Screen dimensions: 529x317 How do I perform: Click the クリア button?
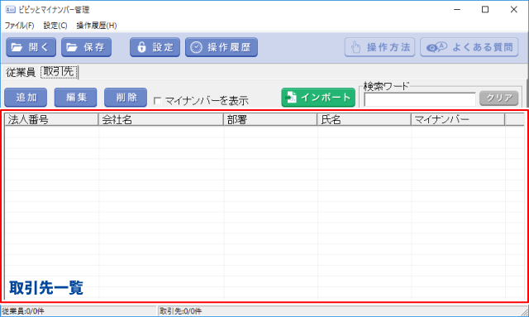point(499,98)
